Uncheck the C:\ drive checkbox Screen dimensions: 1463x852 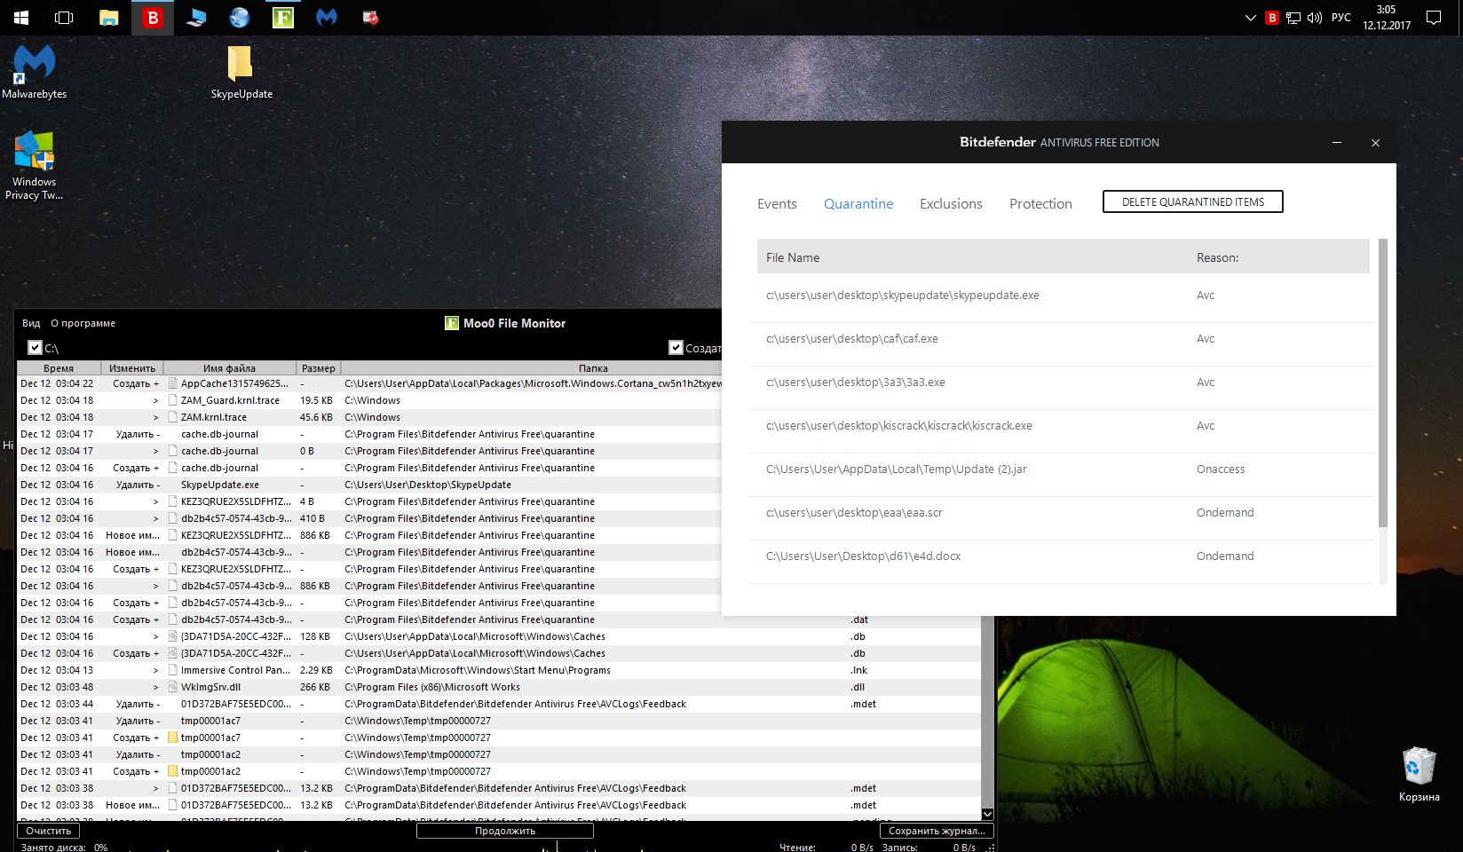[35, 348]
